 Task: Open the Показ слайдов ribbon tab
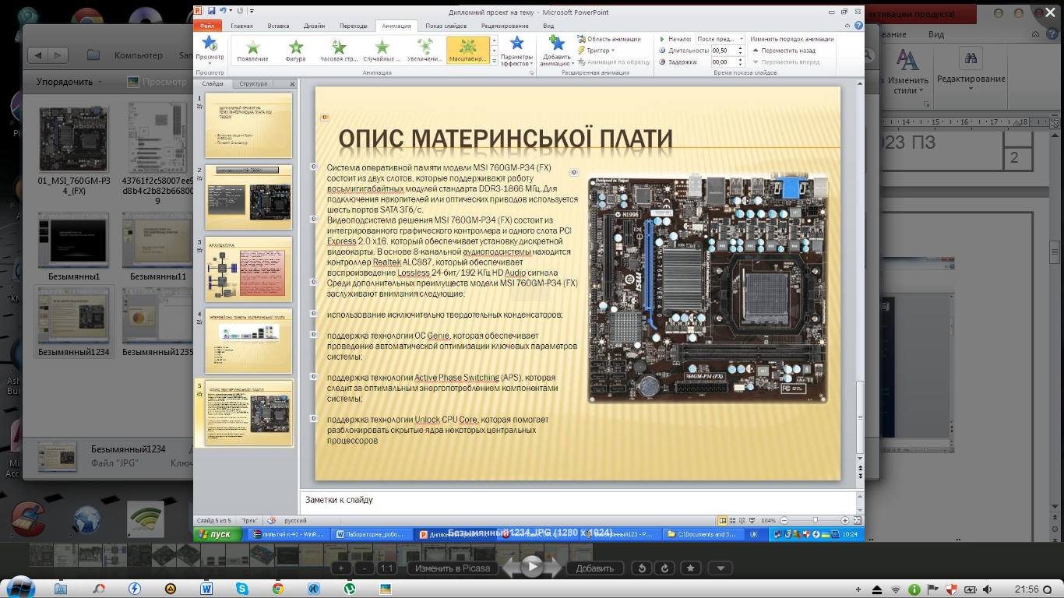446,26
